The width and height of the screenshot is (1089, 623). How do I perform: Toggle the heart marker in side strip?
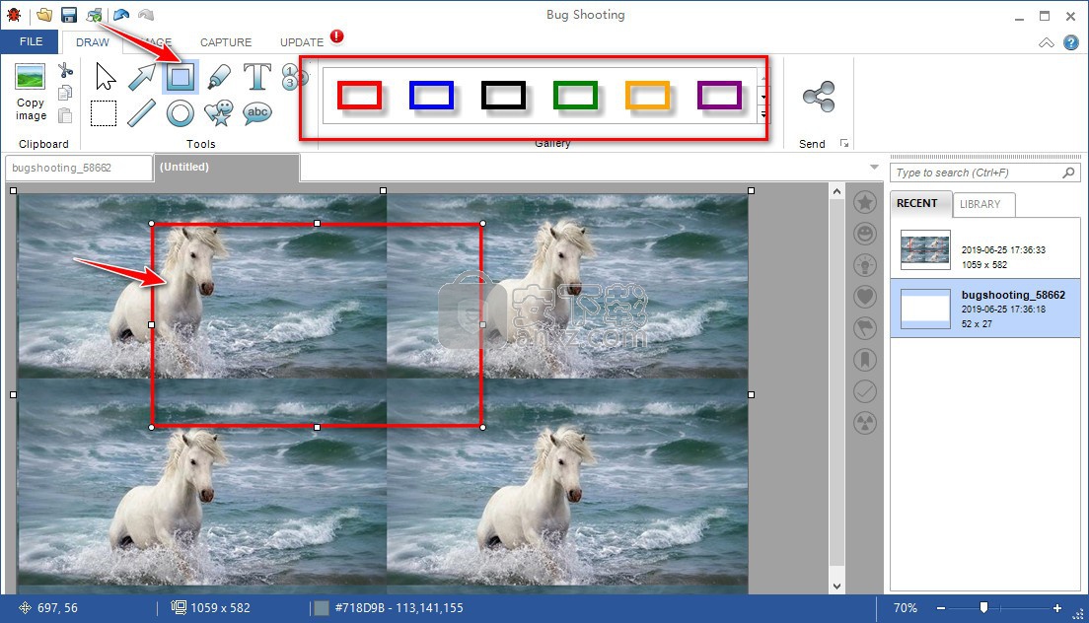pyautogui.click(x=865, y=297)
